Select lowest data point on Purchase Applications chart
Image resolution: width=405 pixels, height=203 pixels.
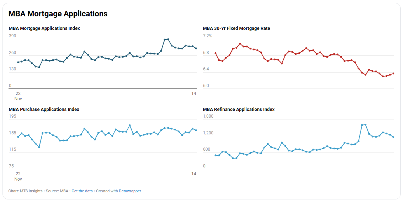(39, 147)
